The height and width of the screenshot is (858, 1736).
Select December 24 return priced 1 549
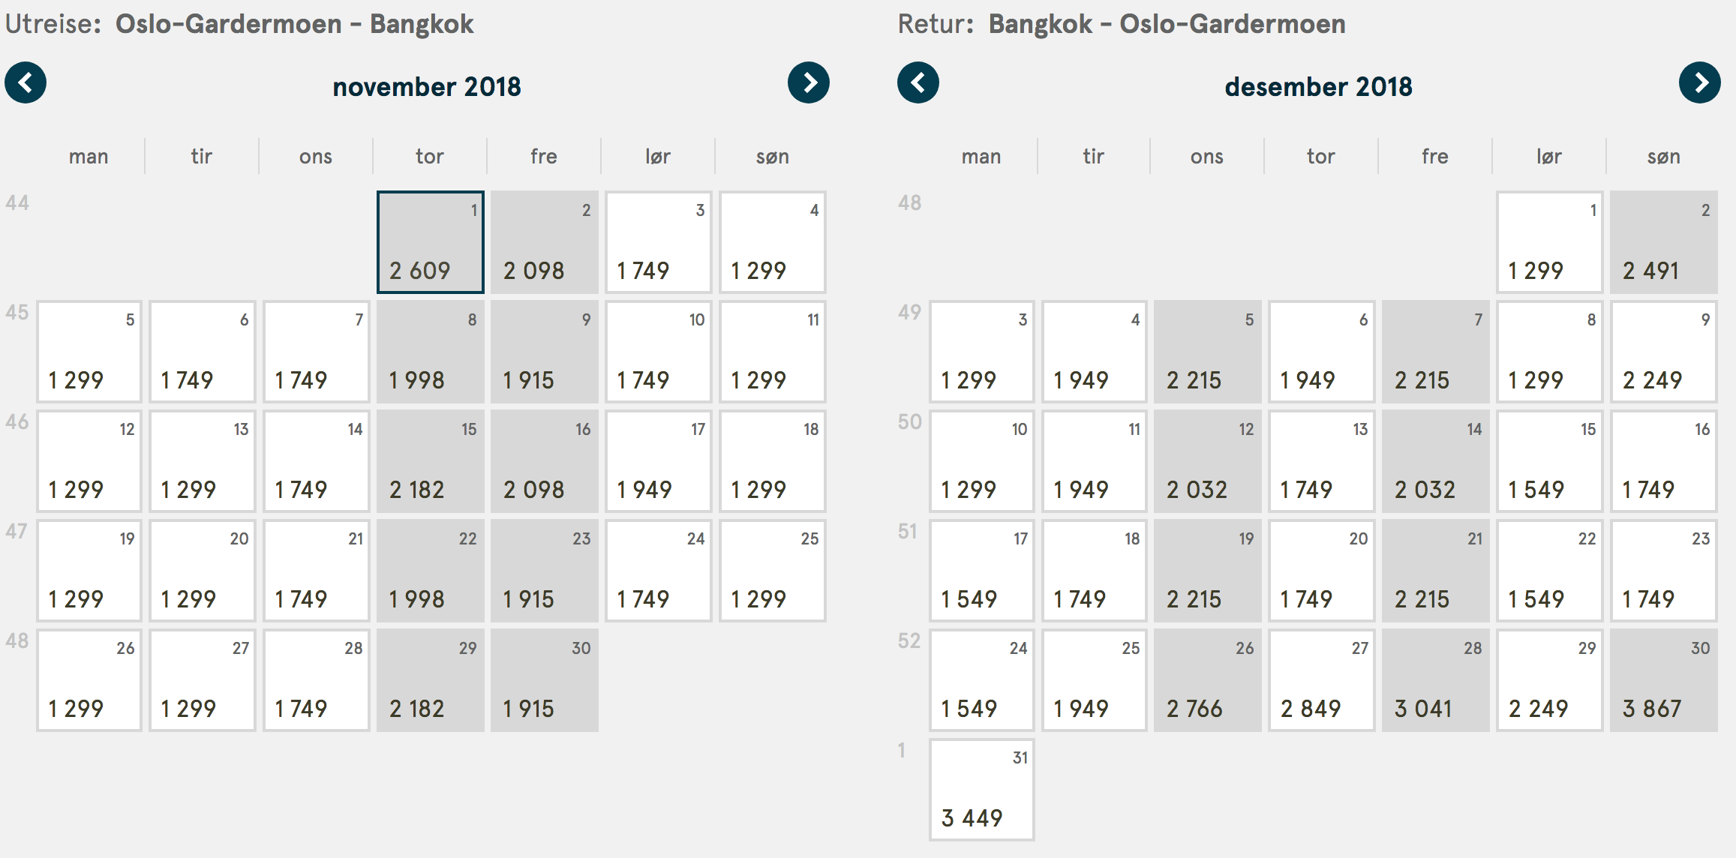coord(982,680)
